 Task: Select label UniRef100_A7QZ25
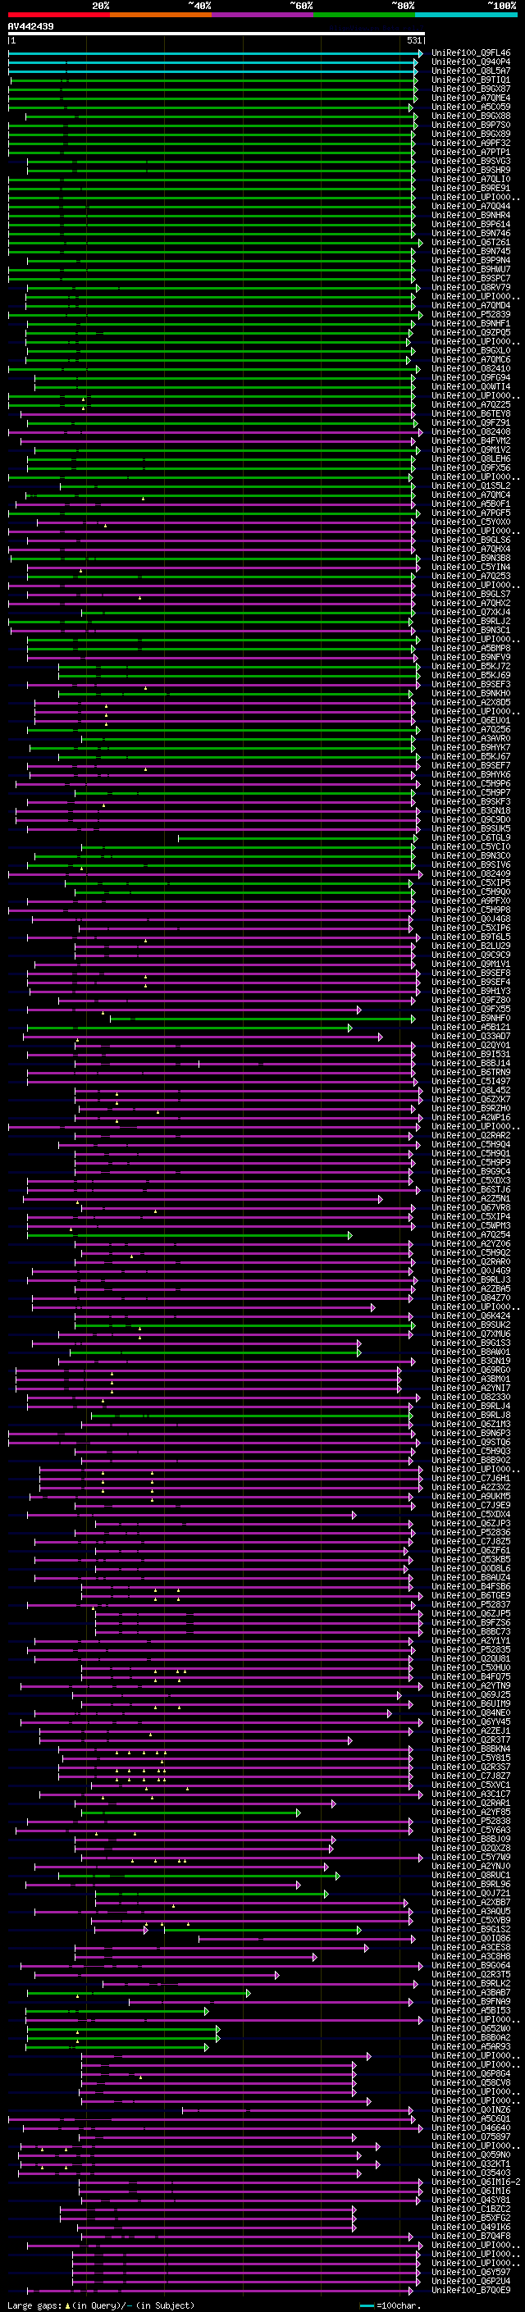coord(471,405)
